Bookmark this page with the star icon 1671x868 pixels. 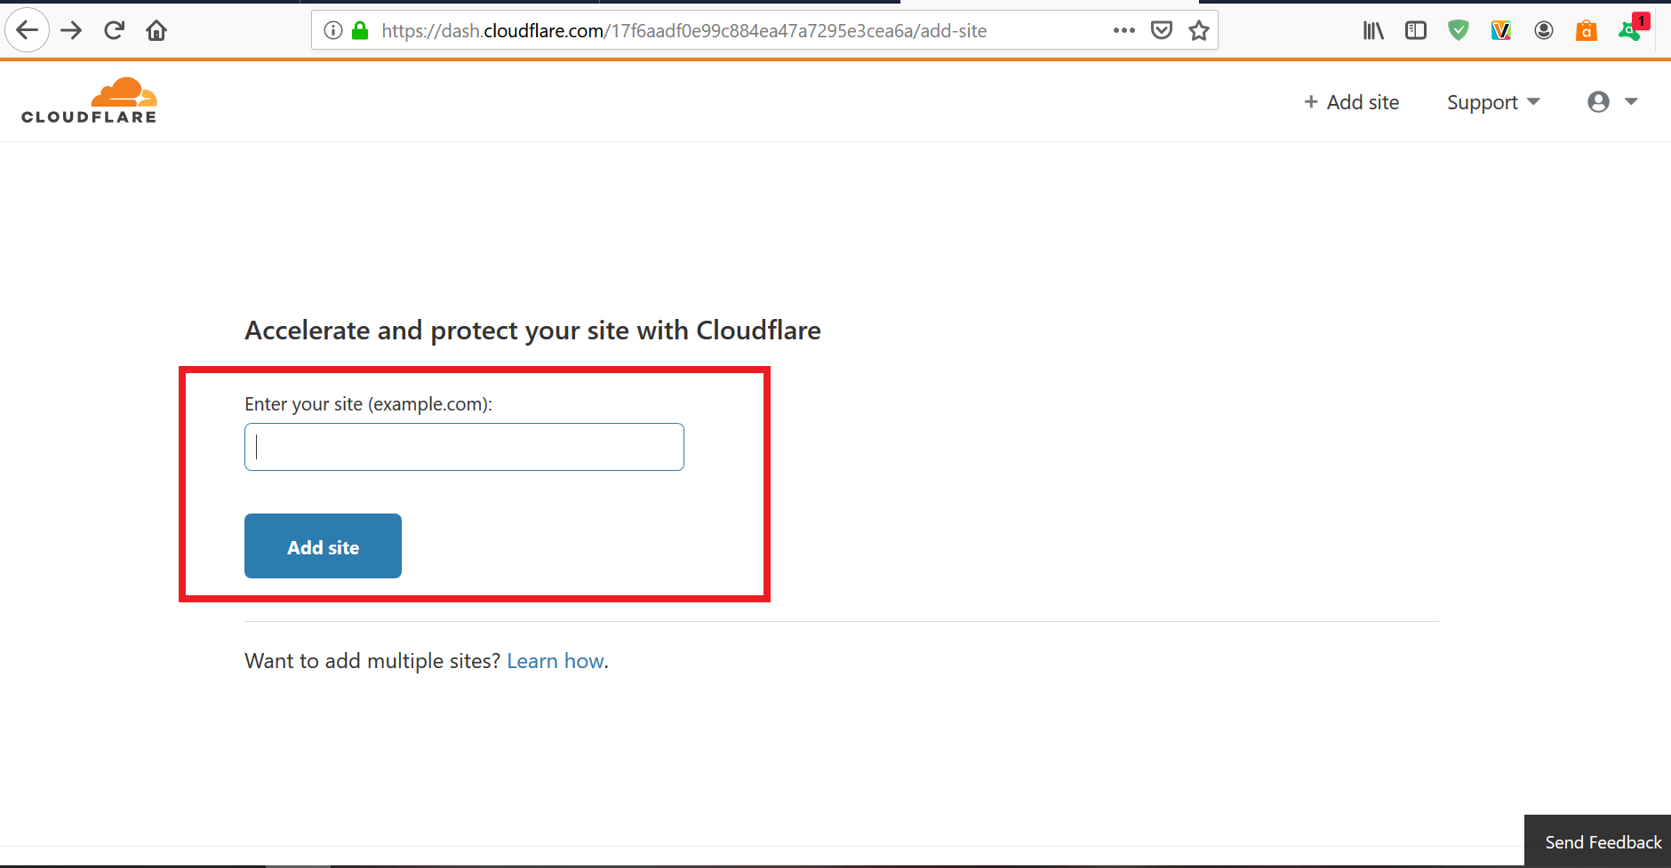click(x=1199, y=31)
